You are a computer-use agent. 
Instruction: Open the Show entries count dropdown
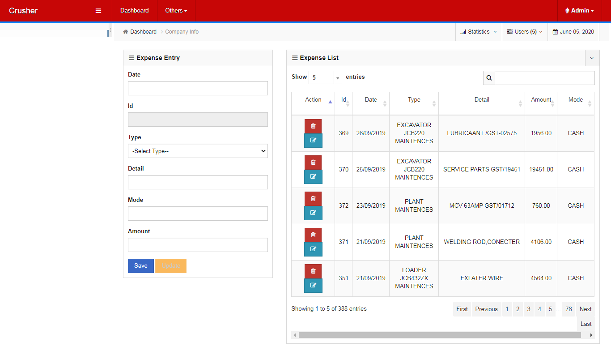[326, 77]
